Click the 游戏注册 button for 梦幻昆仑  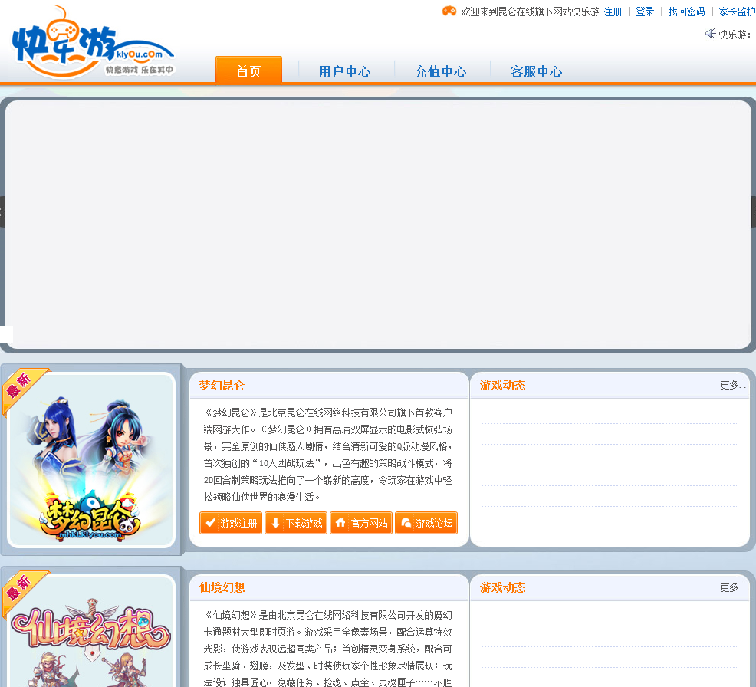coord(231,523)
